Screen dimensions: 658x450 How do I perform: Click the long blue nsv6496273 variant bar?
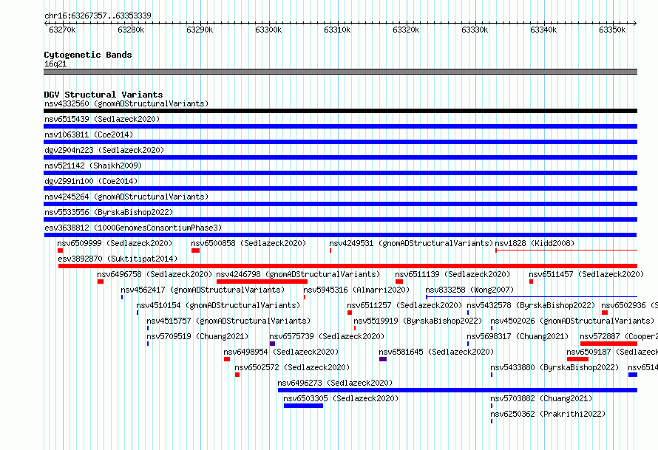pos(458,390)
